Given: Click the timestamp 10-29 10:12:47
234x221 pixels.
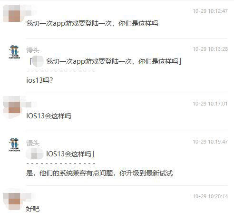Looking at the screenshot, I should [x=210, y=11].
